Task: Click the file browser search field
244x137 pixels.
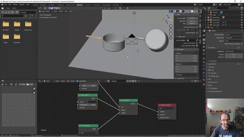Action: click(12, 16)
